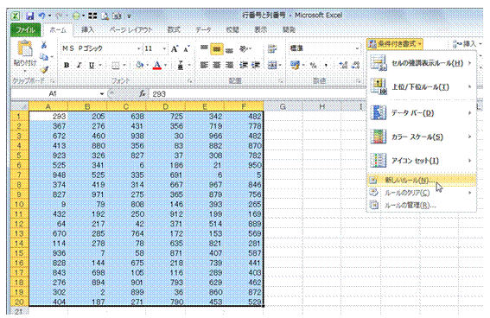Open the font color dropdown arrow
Viewport: 490px width, 318px height.
[x=165, y=66]
